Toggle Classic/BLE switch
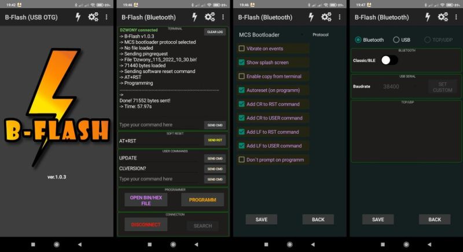The image size is (463, 252). (389, 60)
